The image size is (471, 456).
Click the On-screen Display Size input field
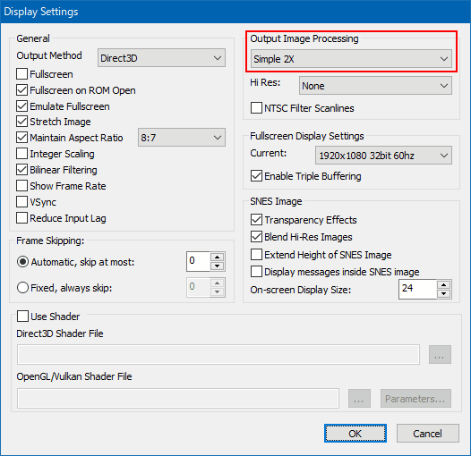tap(417, 289)
